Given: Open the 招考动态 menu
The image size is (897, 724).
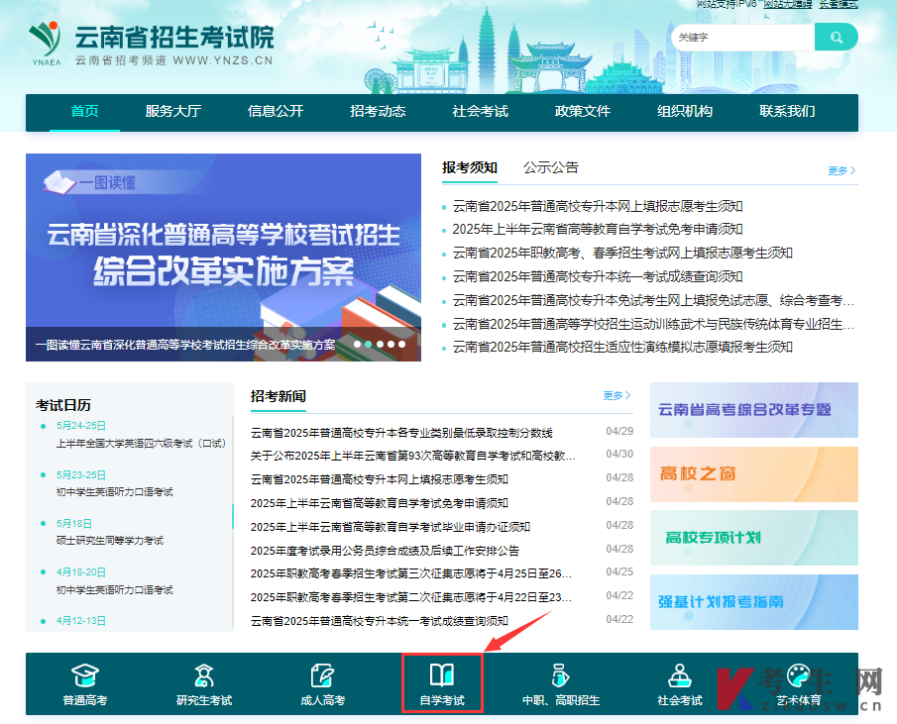Looking at the screenshot, I should [379, 111].
